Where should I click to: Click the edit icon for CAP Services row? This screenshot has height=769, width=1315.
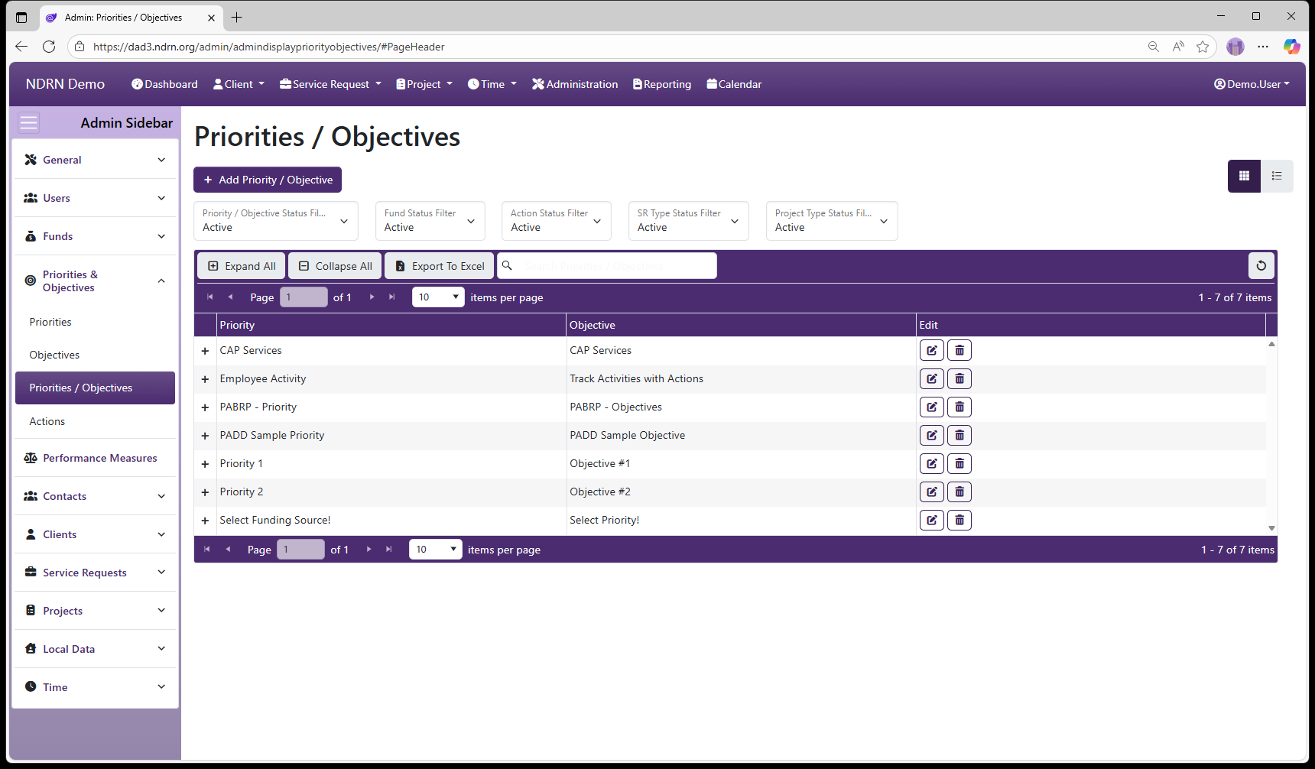(x=931, y=351)
